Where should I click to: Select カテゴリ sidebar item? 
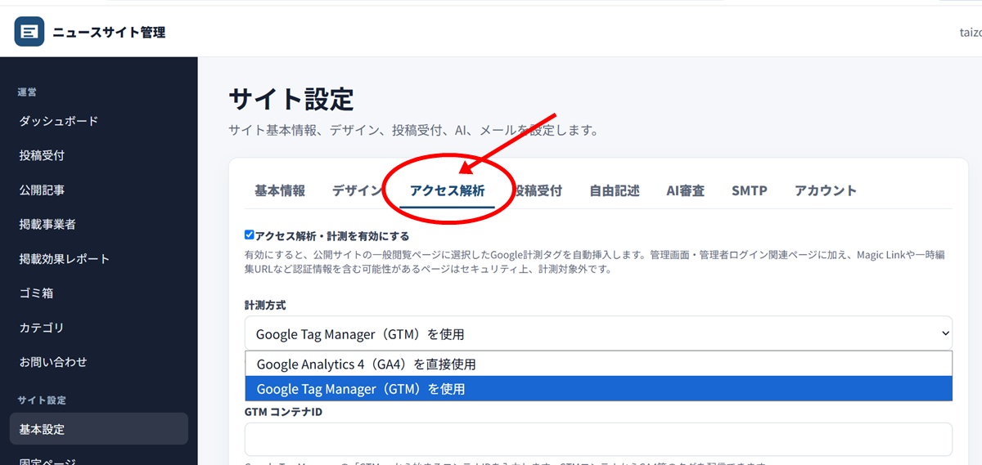coord(42,327)
